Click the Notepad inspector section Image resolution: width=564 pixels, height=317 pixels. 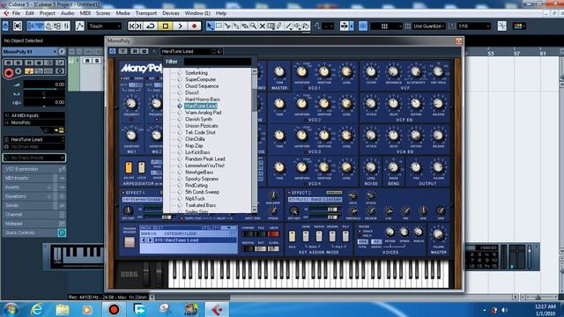point(34,224)
